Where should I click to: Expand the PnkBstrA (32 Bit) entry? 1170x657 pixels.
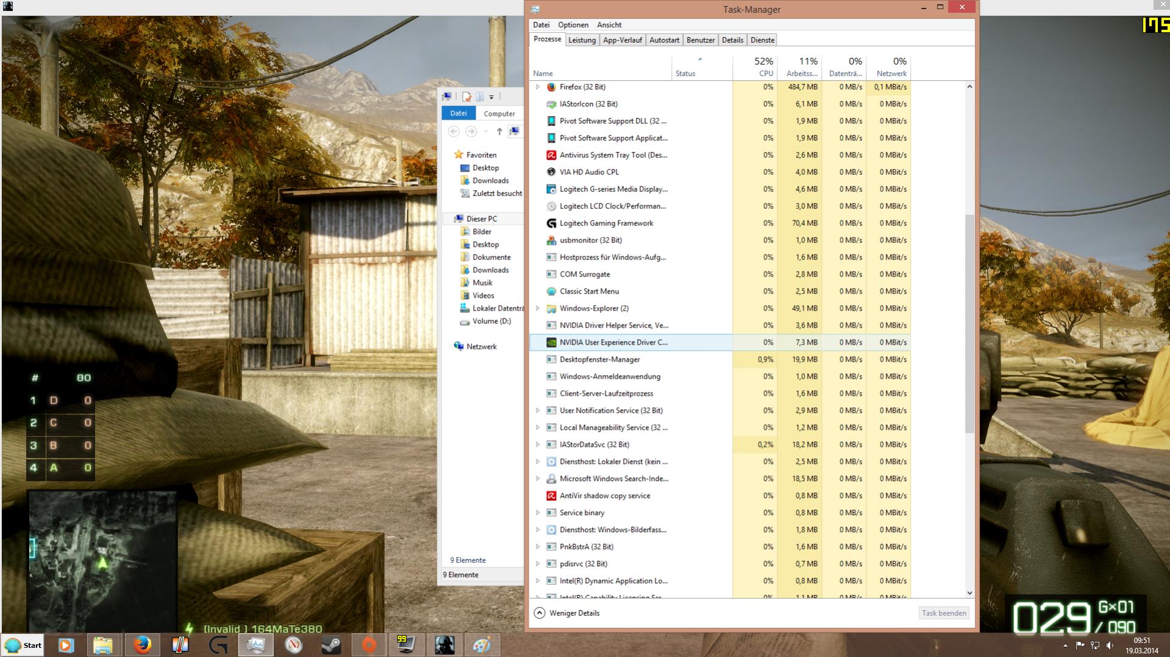[x=538, y=547]
